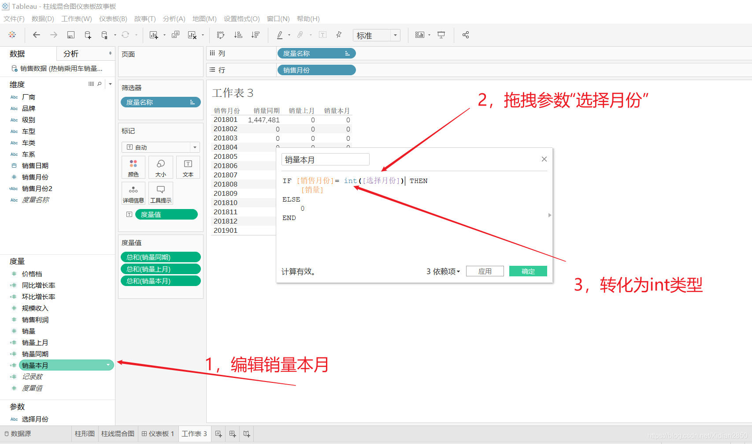Click the dimensions list view icon
The height and width of the screenshot is (444, 752).
tap(91, 84)
